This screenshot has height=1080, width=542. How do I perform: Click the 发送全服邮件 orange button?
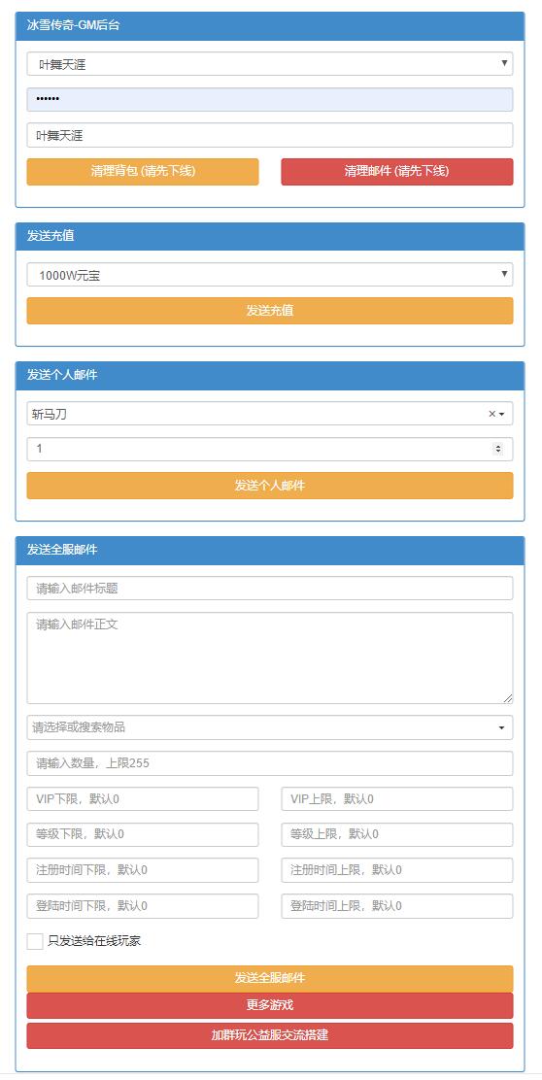(x=270, y=978)
